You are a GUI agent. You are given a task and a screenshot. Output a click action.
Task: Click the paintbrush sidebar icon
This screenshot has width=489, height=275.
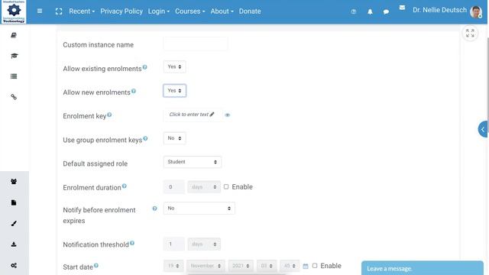pos(14,224)
